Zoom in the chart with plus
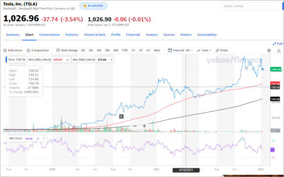This screenshot has width=284, height=177. click(x=144, y=126)
